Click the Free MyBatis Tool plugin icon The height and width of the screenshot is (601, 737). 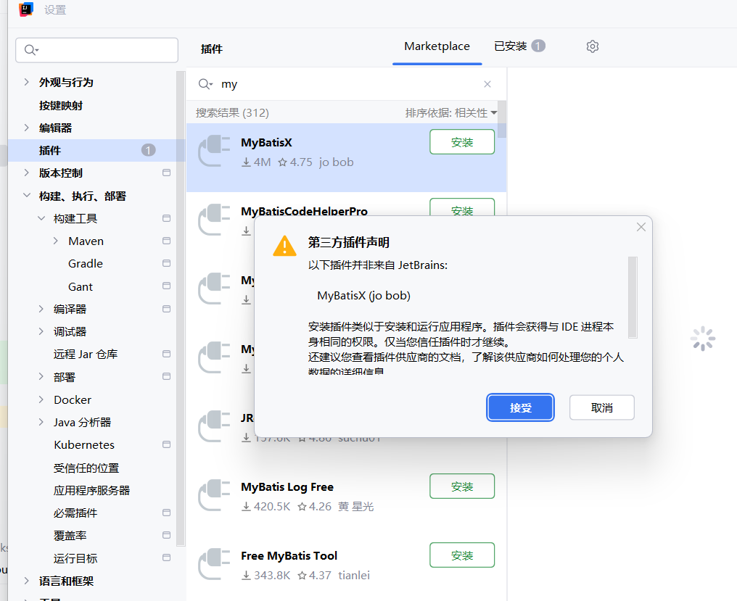pos(214,564)
